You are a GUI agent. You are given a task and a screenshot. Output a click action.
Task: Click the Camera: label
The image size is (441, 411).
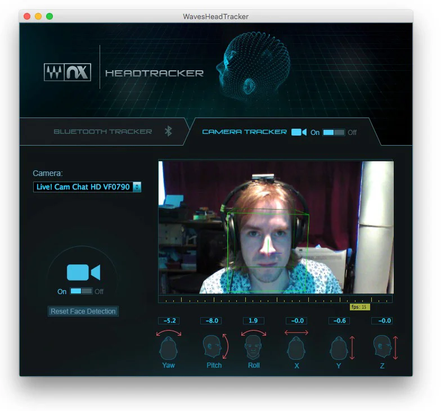pos(47,173)
